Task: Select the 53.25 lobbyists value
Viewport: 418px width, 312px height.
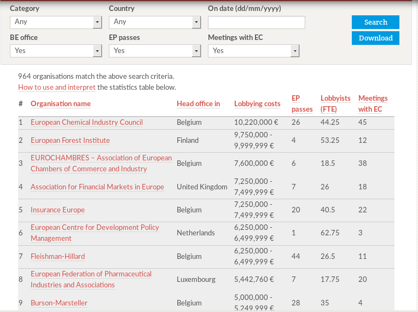Action: (330, 140)
